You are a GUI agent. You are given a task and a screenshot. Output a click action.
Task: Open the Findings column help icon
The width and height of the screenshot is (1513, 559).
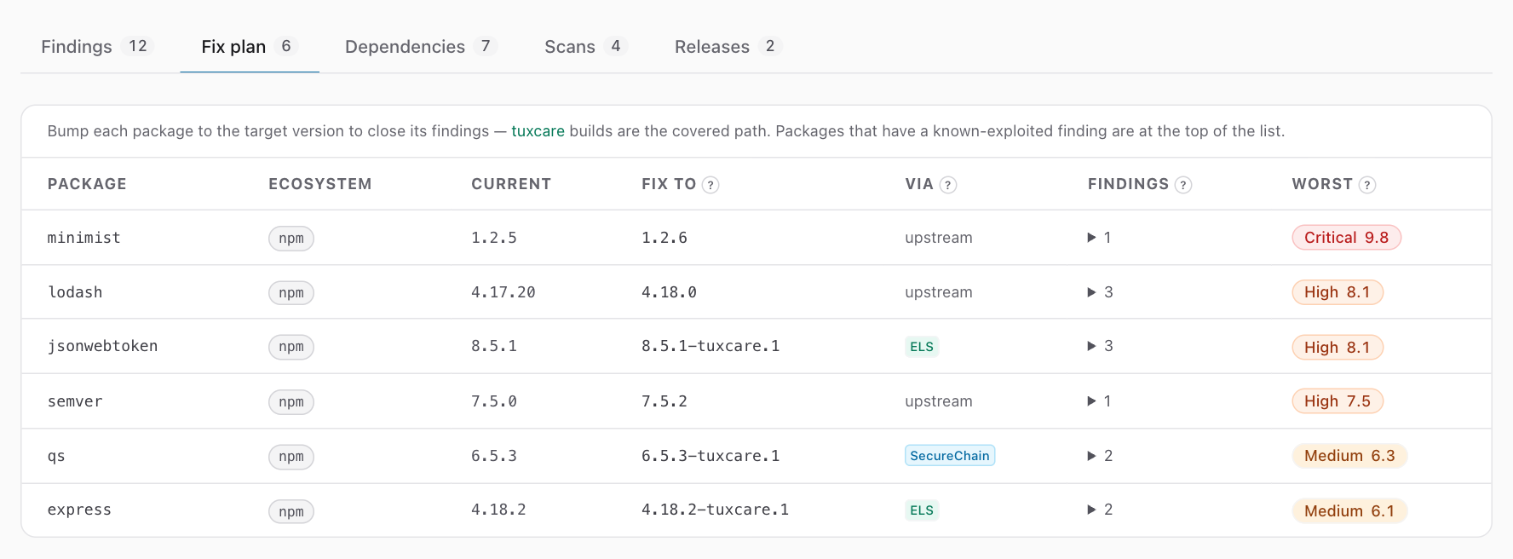pyautogui.click(x=1183, y=185)
